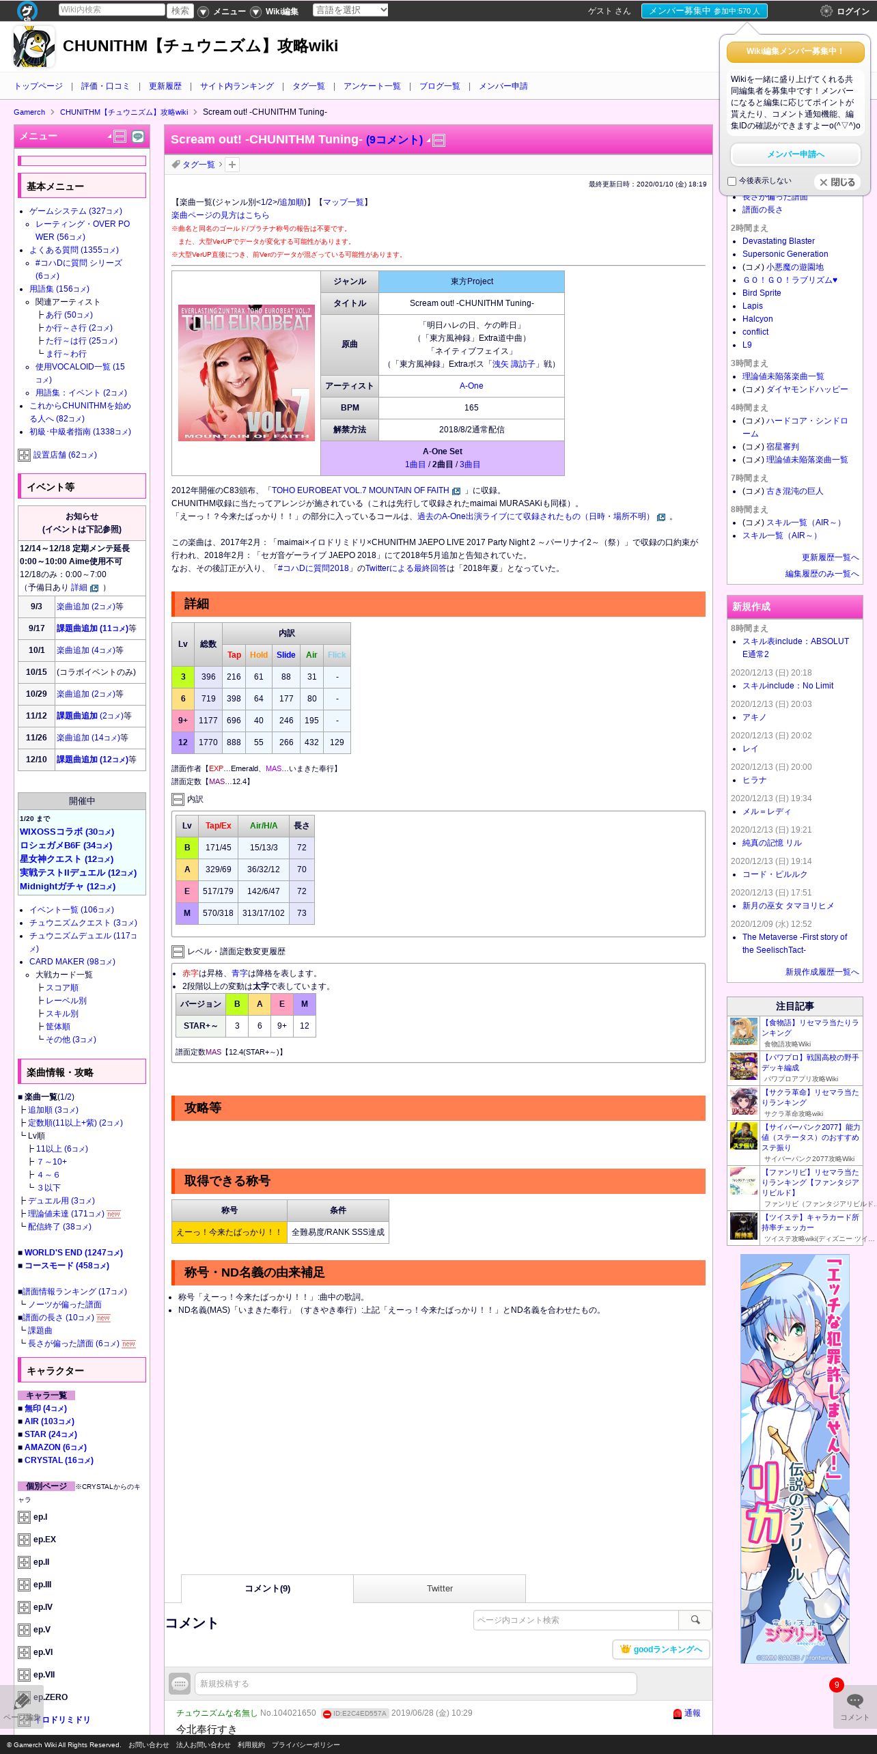Collapse the レベル・譜面定数変更履歴 section
877x1754 pixels.
[178, 951]
